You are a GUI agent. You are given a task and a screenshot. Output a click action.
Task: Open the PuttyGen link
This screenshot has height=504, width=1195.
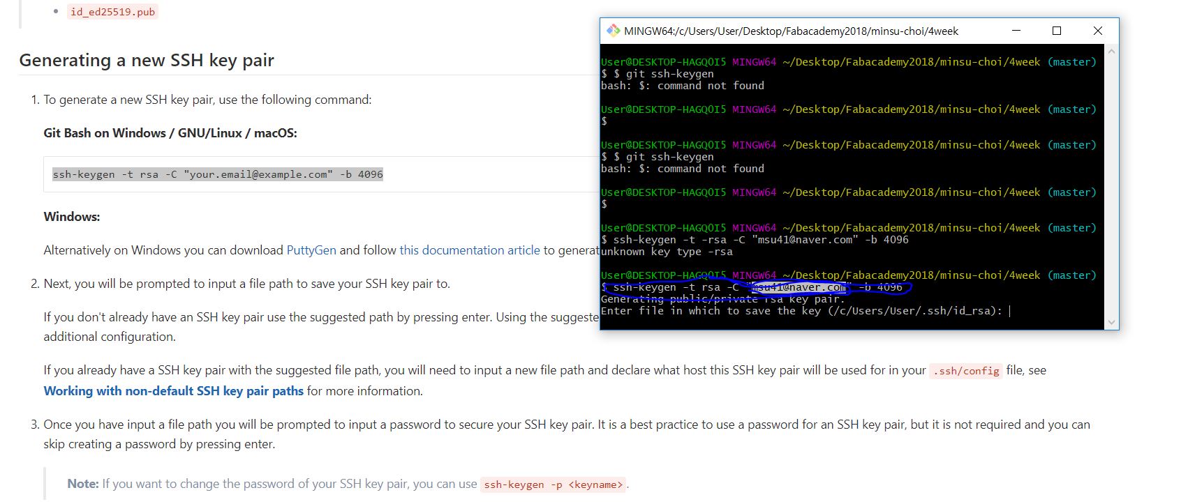pyautogui.click(x=311, y=250)
